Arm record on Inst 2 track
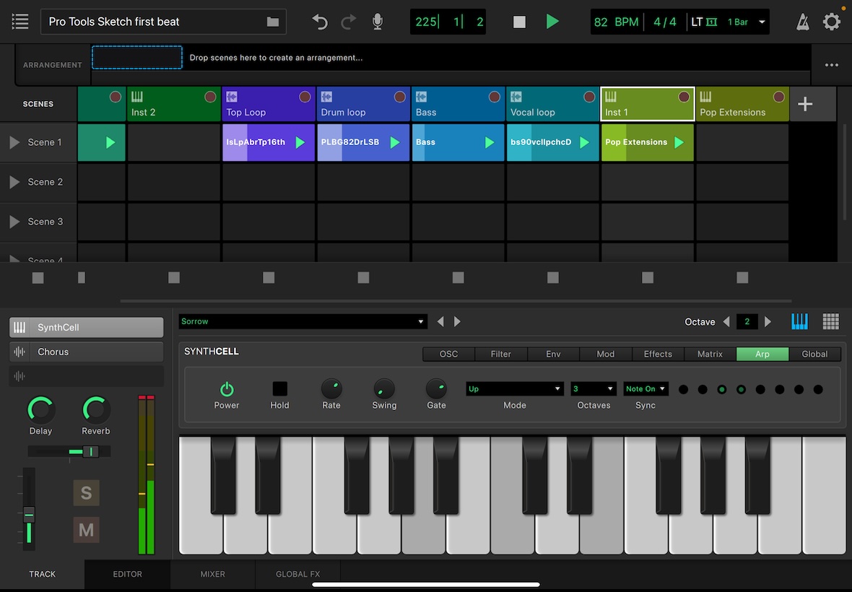This screenshot has width=852, height=592. pos(210,97)
